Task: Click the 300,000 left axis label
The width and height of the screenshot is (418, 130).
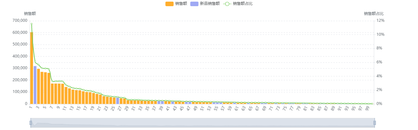Action: click(21, 68)
